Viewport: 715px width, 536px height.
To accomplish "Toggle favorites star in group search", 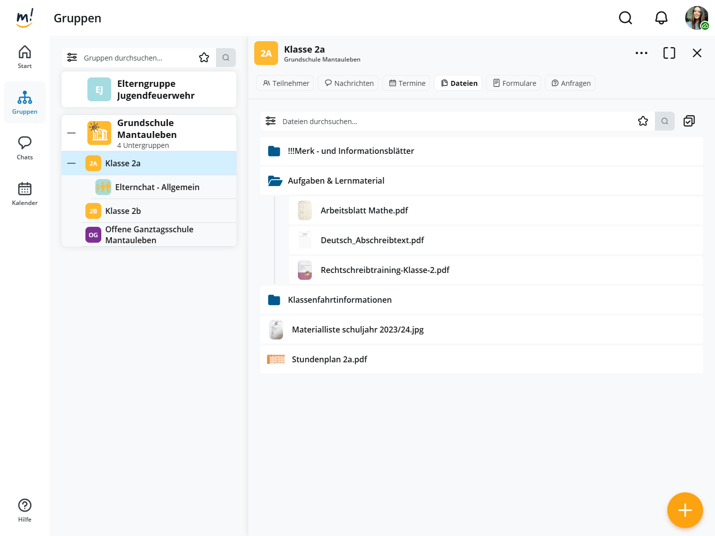I will [204, 58].
